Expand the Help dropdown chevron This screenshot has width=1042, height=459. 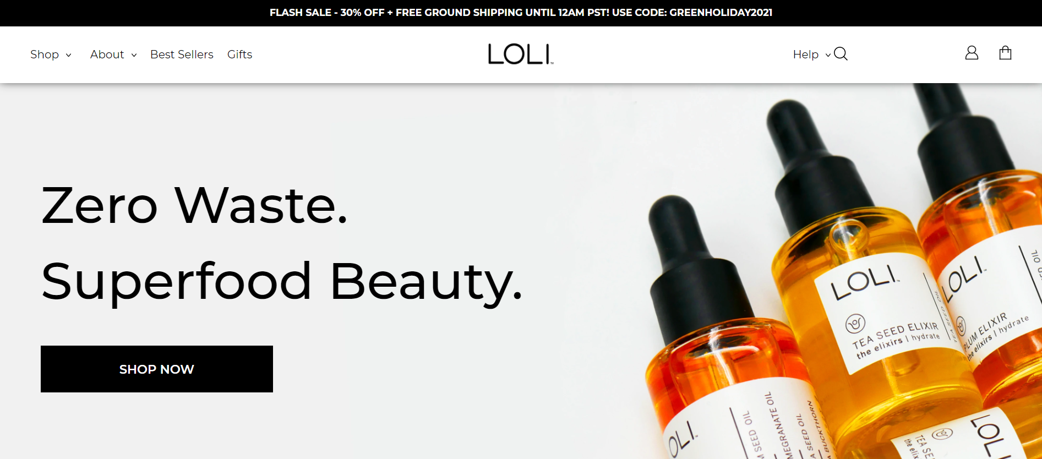[828, 55]
